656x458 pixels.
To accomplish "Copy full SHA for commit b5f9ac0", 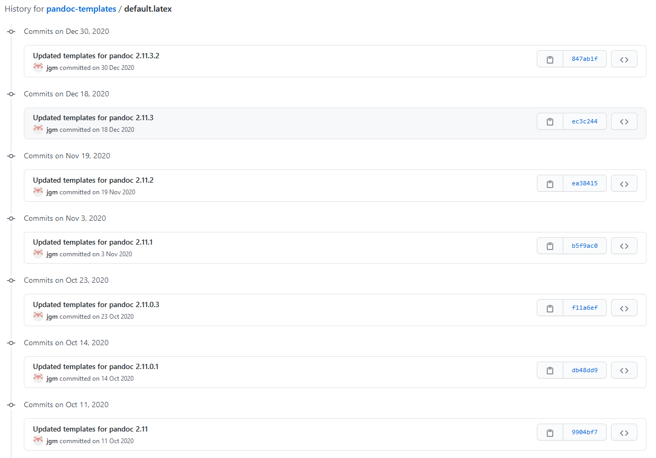I will (550, 246).
